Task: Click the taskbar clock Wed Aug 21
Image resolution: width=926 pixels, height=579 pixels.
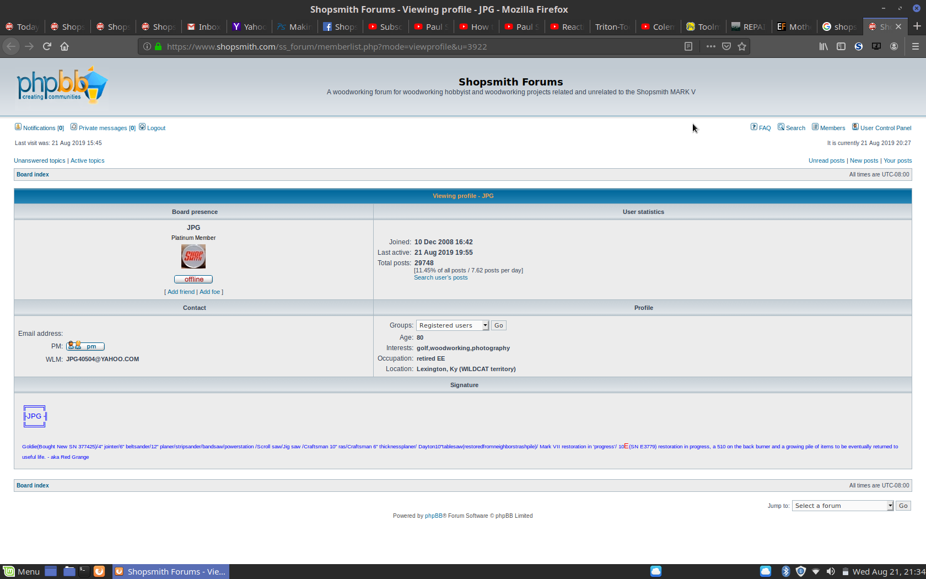Action: (889, 571)
